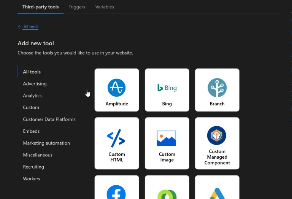This screenshot has width=292, height=199.
Task: Select the Embeds category
Action: click(31, 131)
